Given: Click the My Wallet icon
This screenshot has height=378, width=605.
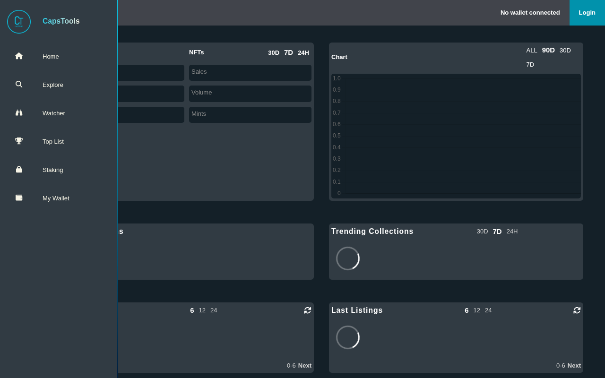Looking at the screenshot, I should 19,198.
